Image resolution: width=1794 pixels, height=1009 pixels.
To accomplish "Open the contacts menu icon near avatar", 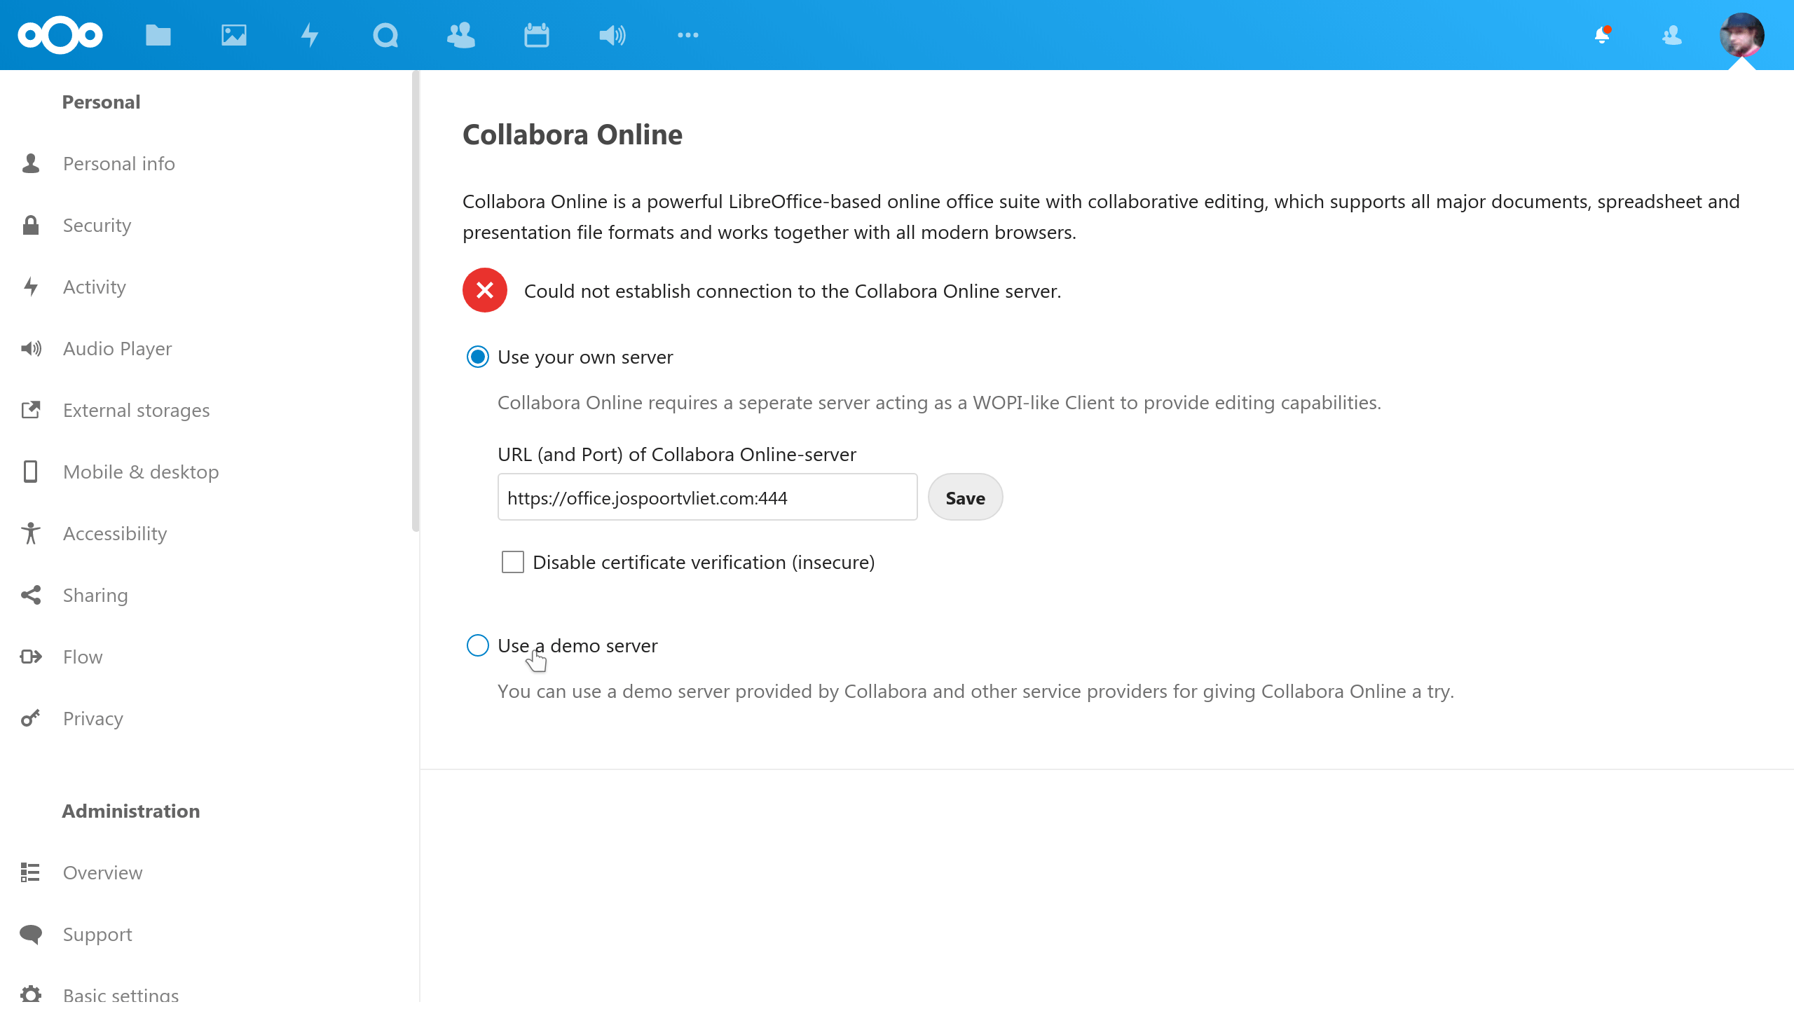I will tap(1672, 35).
